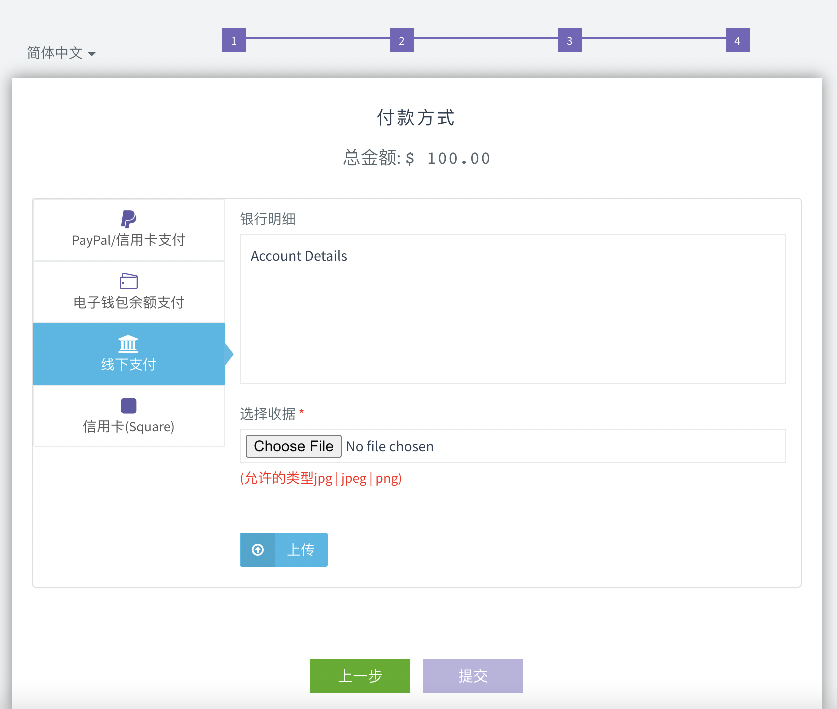Click the upload arrow icon on 上传 button
Screen dimensions: 837x709
click(x=257, y=550)
